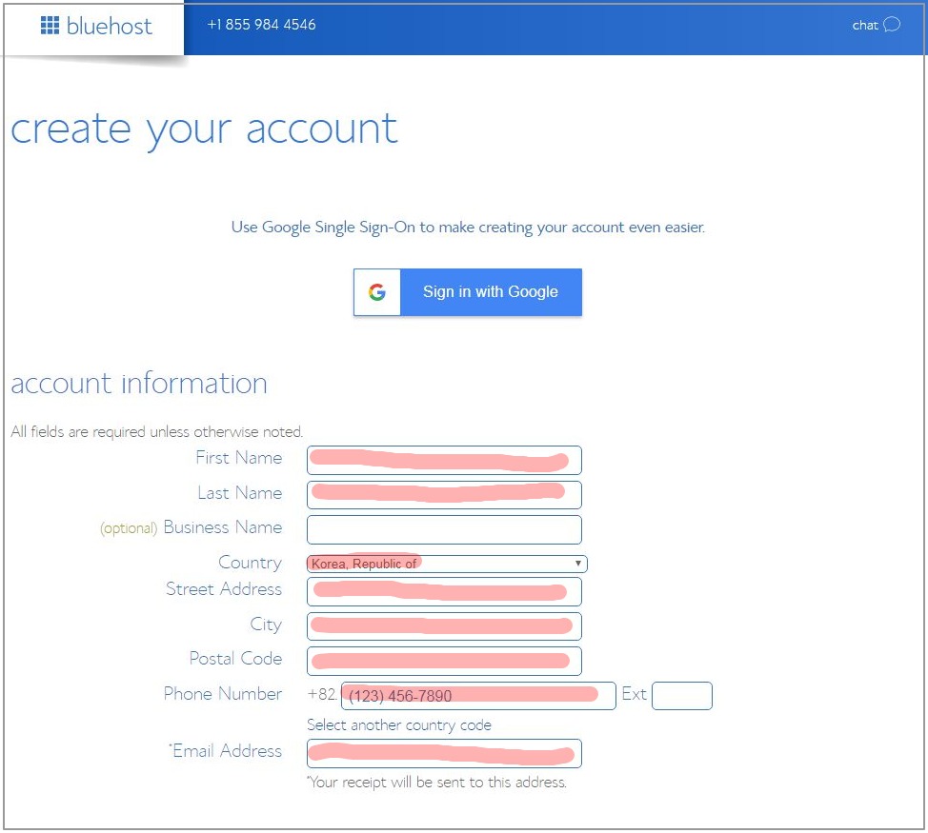Click the +82 country code prefix
This screenshot has height=833, width=928.
[x=322, y=695]
